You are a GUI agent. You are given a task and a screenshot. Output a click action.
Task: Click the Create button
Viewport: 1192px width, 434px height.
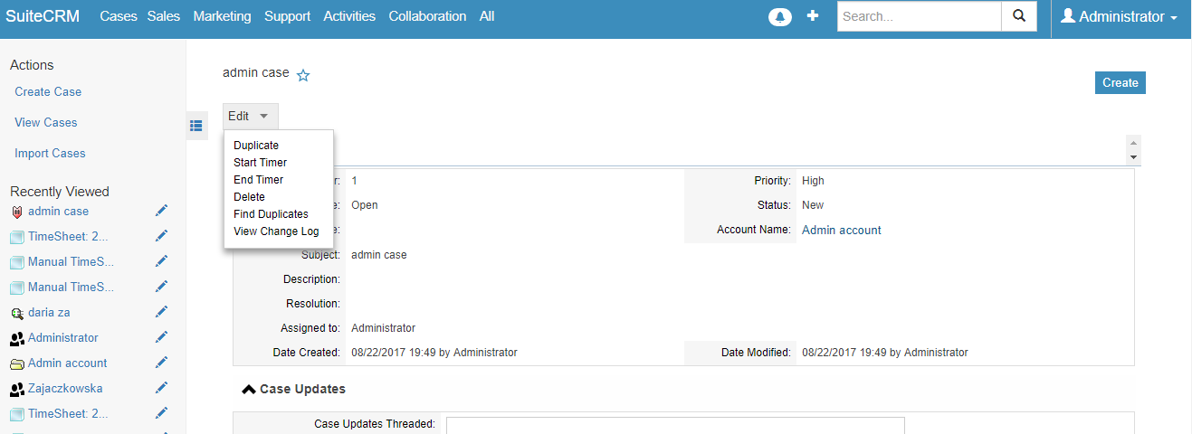[1120, 82]
